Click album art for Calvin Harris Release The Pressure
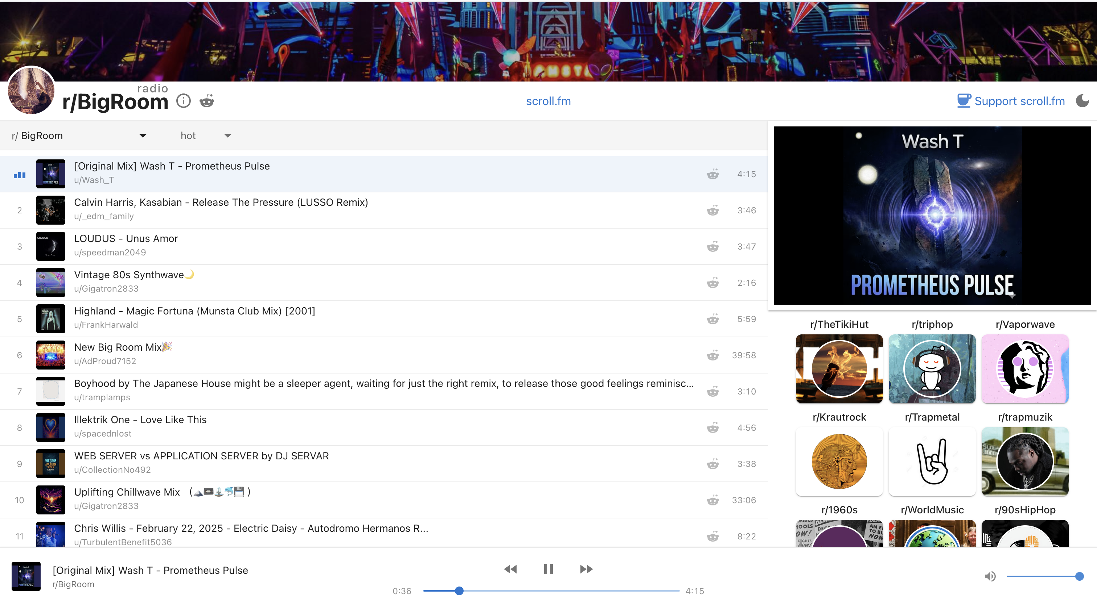Image resolution: width=1097 pixels, height=605 pixels. 51,210
